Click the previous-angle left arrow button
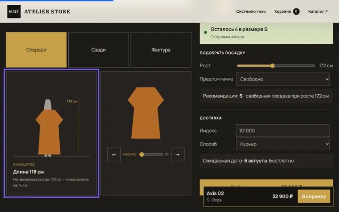The width and height of the screenshot is (339, 212). coord(114,155)
